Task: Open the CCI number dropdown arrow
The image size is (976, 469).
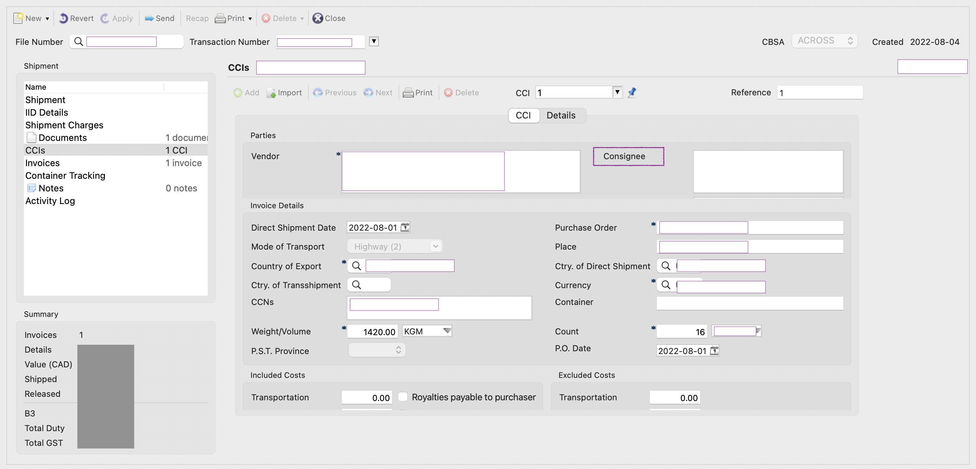Action: [x=617, y=92]
